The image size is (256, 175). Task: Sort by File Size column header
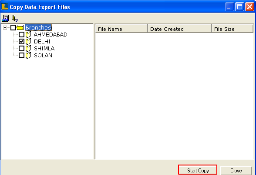point(232,29)
